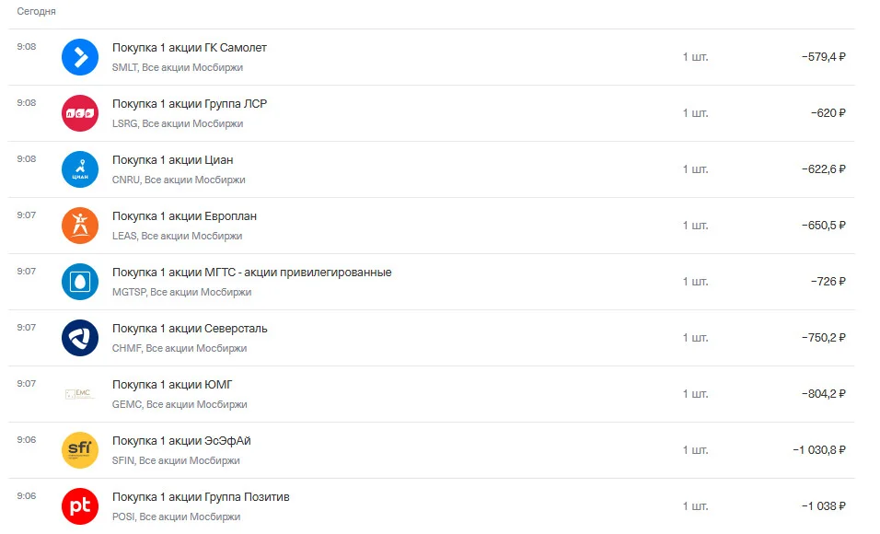Click the −750,2 ₽ Северсталь amount
This screenshot has width=880, height=534.
click(x=823, y=338)
